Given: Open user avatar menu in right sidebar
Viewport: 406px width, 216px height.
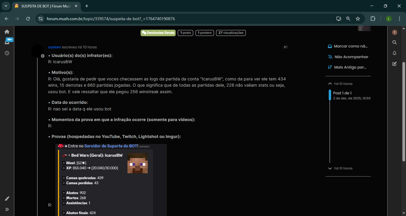Looking at the screenshot, I should click(395, 32).
